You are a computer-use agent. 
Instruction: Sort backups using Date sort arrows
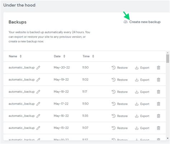coord(64,56)
